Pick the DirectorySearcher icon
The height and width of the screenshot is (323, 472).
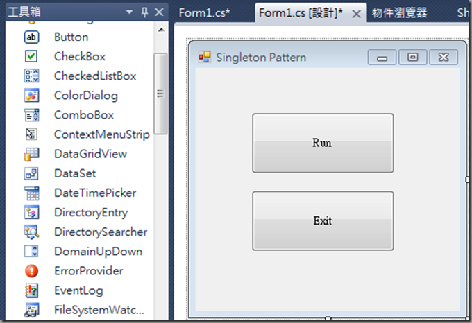click(31, 232)
